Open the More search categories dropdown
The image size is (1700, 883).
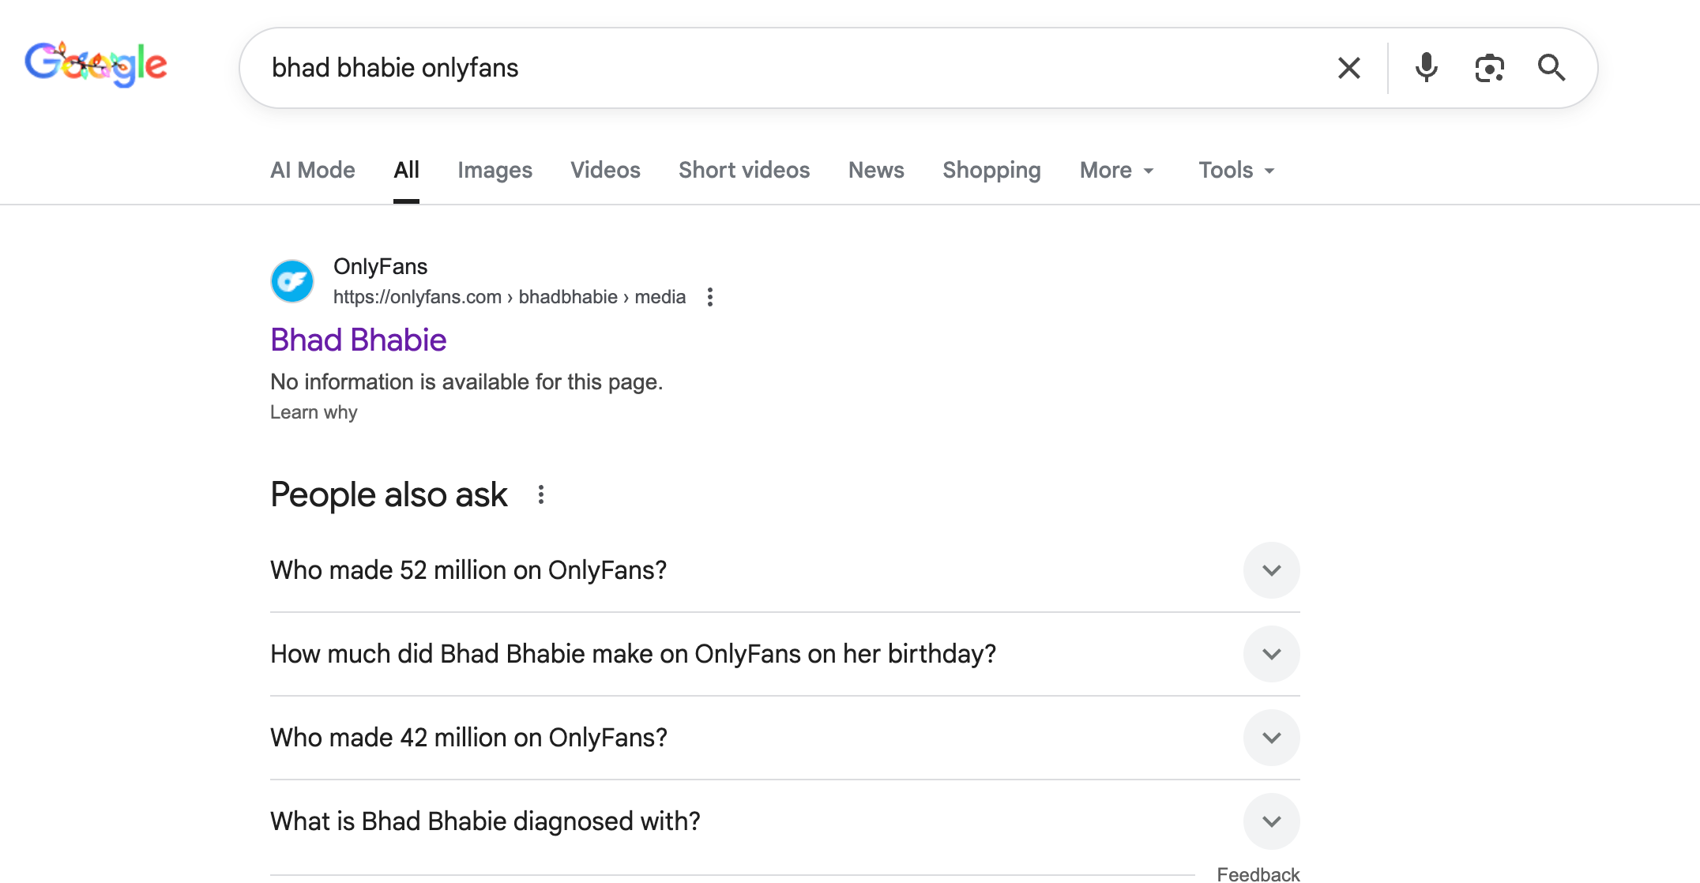[1115, 170]
